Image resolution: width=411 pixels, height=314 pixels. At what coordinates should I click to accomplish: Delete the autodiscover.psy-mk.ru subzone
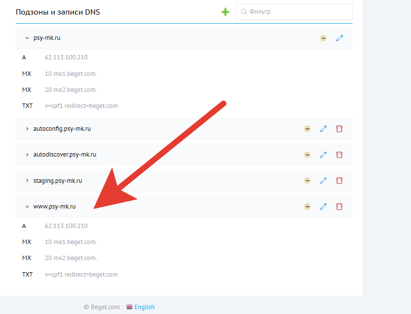click(339, 155)
